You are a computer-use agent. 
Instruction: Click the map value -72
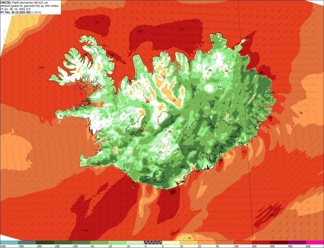click(212, 106)
